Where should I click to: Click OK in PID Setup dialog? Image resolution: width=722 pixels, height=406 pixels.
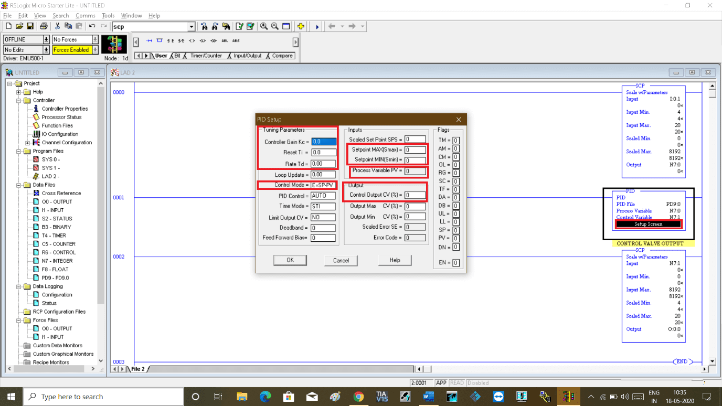(x=290, y=260)
